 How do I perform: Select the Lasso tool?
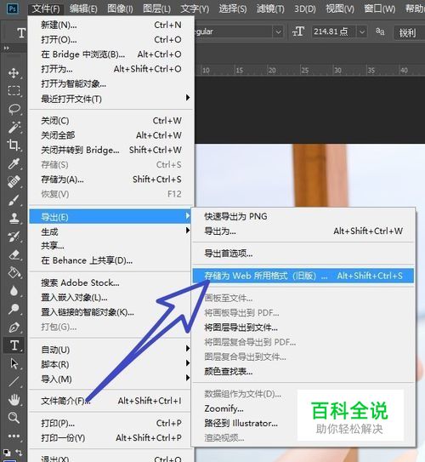coord(14,109)
